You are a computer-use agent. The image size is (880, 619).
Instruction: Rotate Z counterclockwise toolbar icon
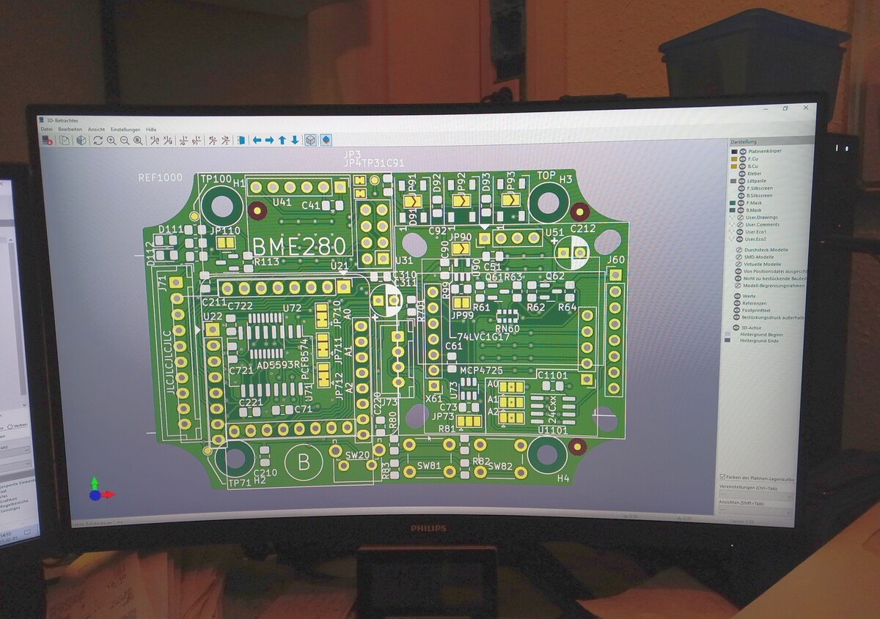click(225, 141)
